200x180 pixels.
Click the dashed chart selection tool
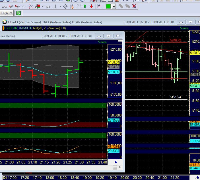(x=79, y=6)
